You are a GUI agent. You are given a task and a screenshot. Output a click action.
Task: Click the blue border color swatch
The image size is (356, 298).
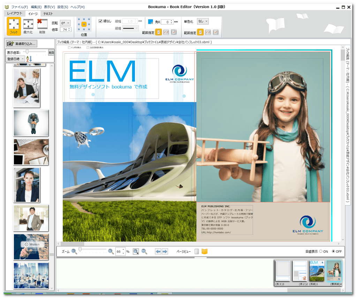[151, 22]
